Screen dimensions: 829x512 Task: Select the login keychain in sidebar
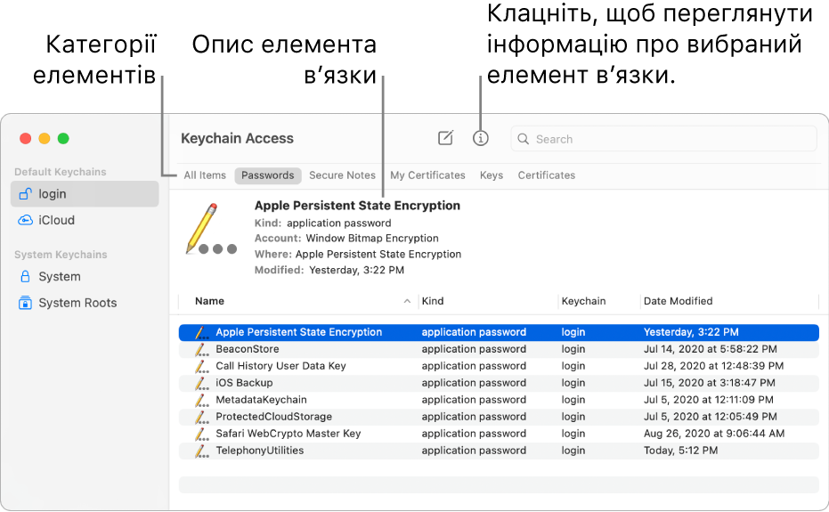pyautogui.click(x=85, y=193)
